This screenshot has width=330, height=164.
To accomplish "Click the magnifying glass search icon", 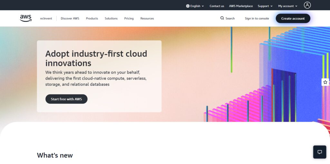I will coord(222,18).
